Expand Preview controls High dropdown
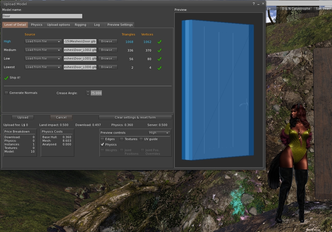 click(x=159, y=133)
